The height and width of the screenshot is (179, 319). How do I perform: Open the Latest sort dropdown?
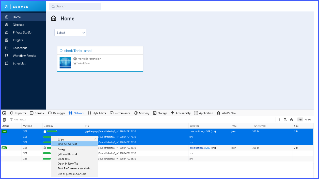click(x=70, y=33)
